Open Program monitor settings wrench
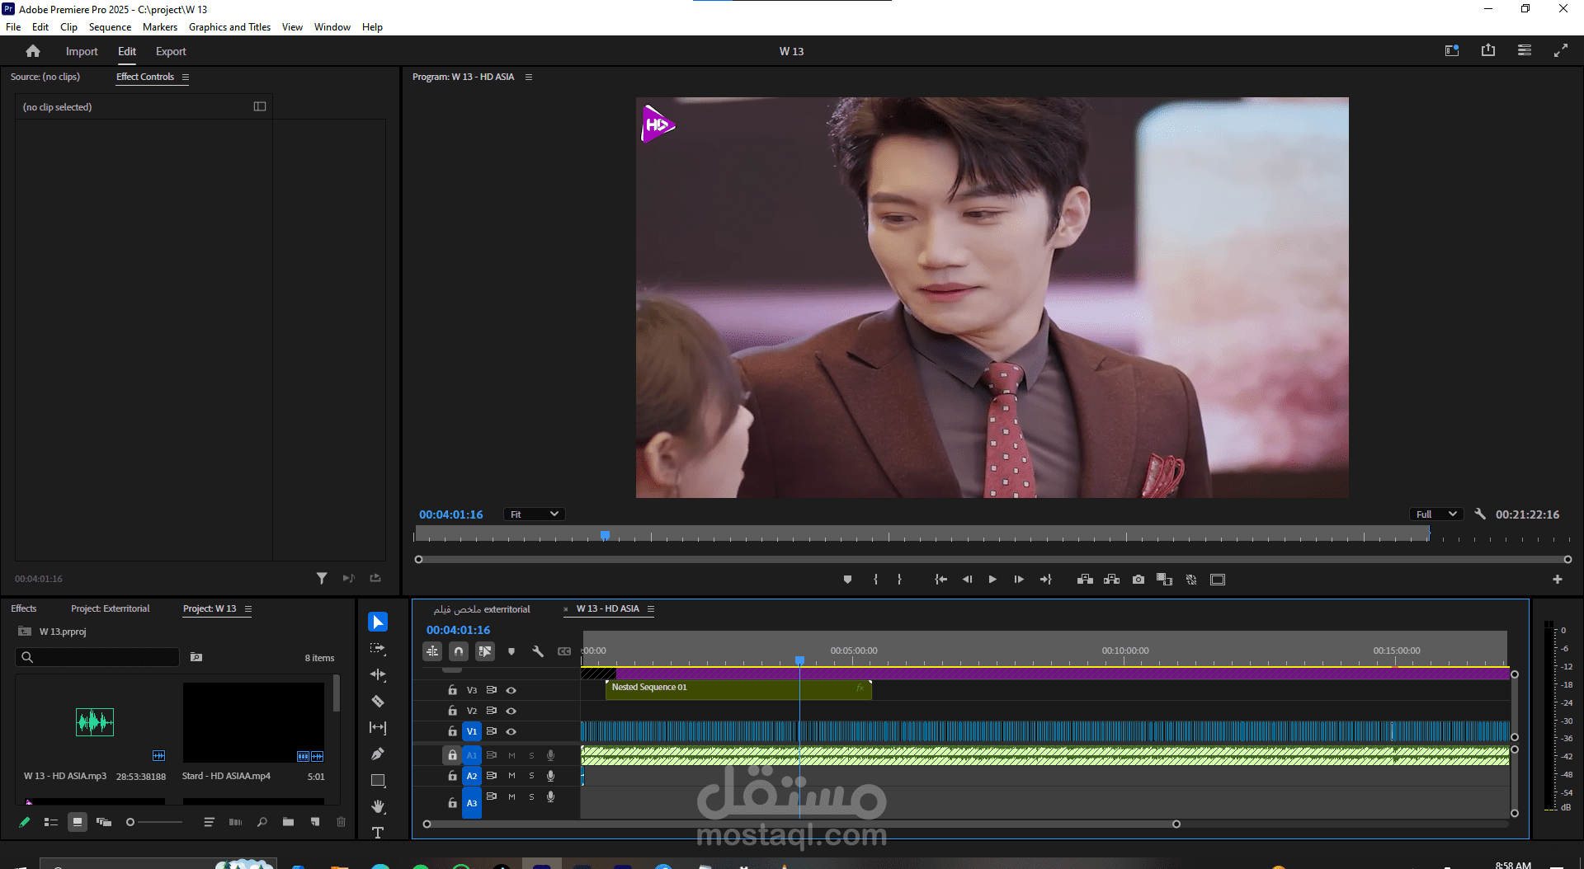Viewport: 1584px width, 869px height. click(x=1480, y=514)
